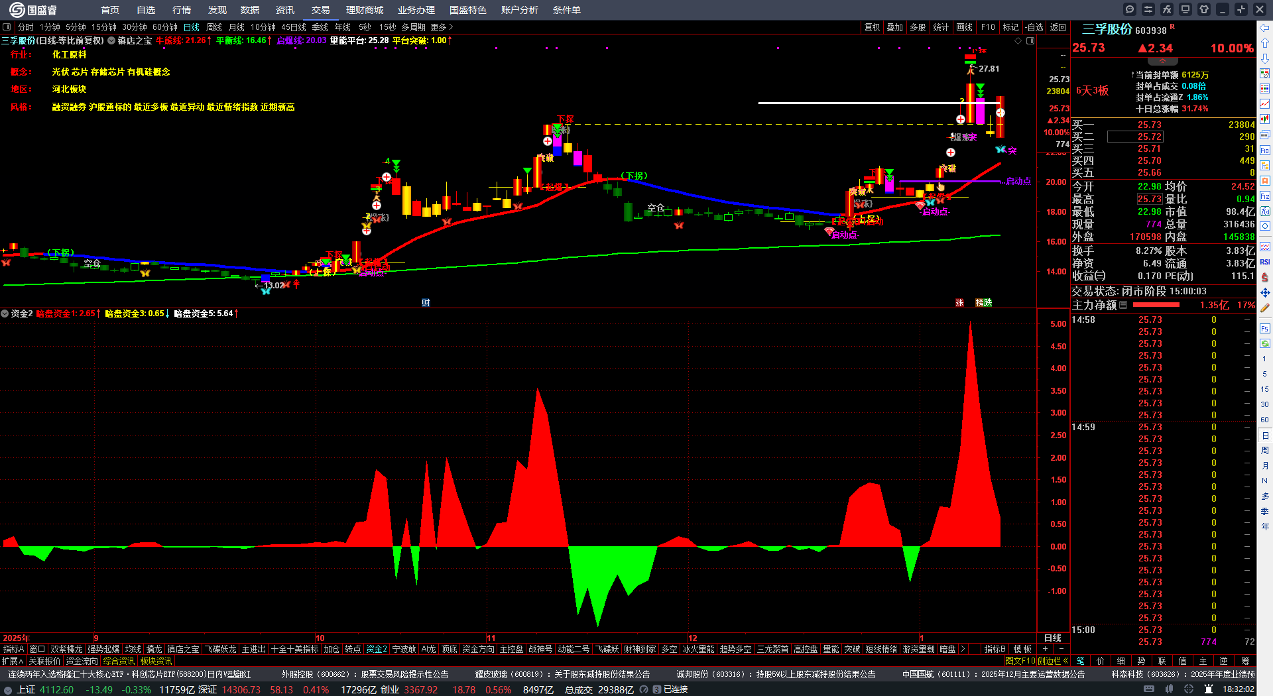Open the 资讯 menu
Image resolution: width=1273 pixels, height=696 pixels.
(285, 10)
